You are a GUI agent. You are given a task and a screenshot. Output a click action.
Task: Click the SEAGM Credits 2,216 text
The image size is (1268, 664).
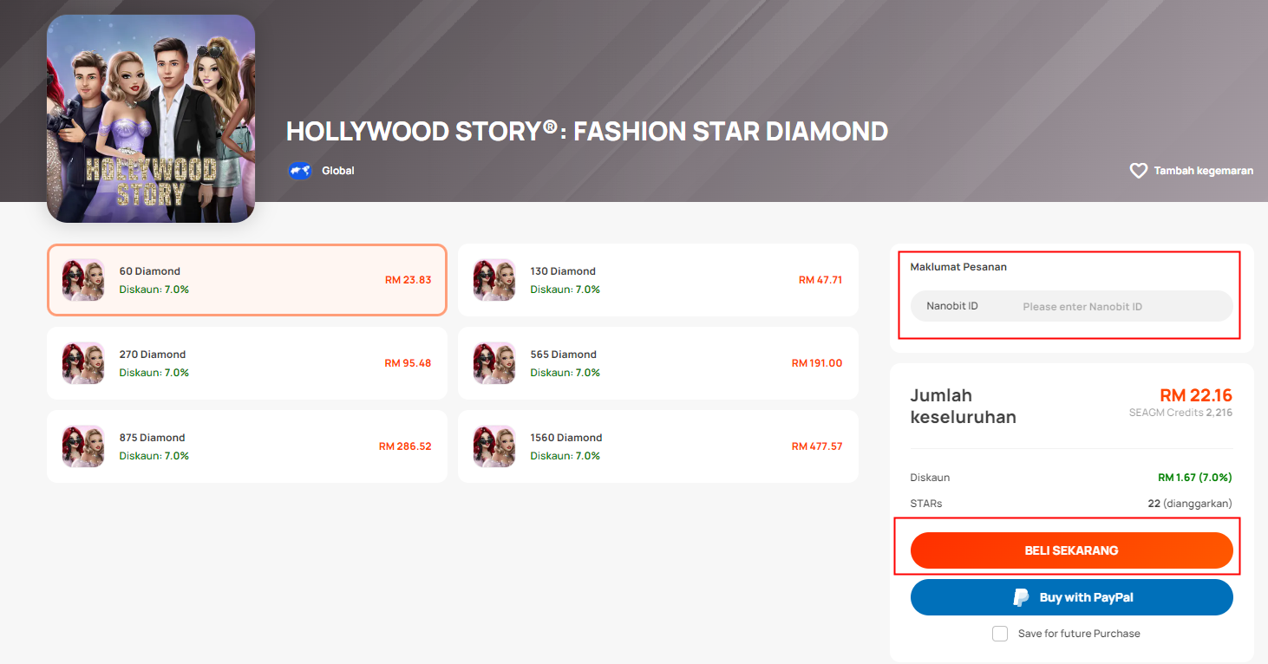(x=1180, y=413)
